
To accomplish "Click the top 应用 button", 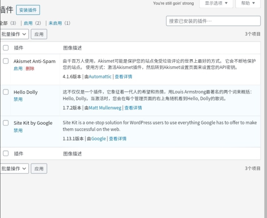I will tap(39, 34).
